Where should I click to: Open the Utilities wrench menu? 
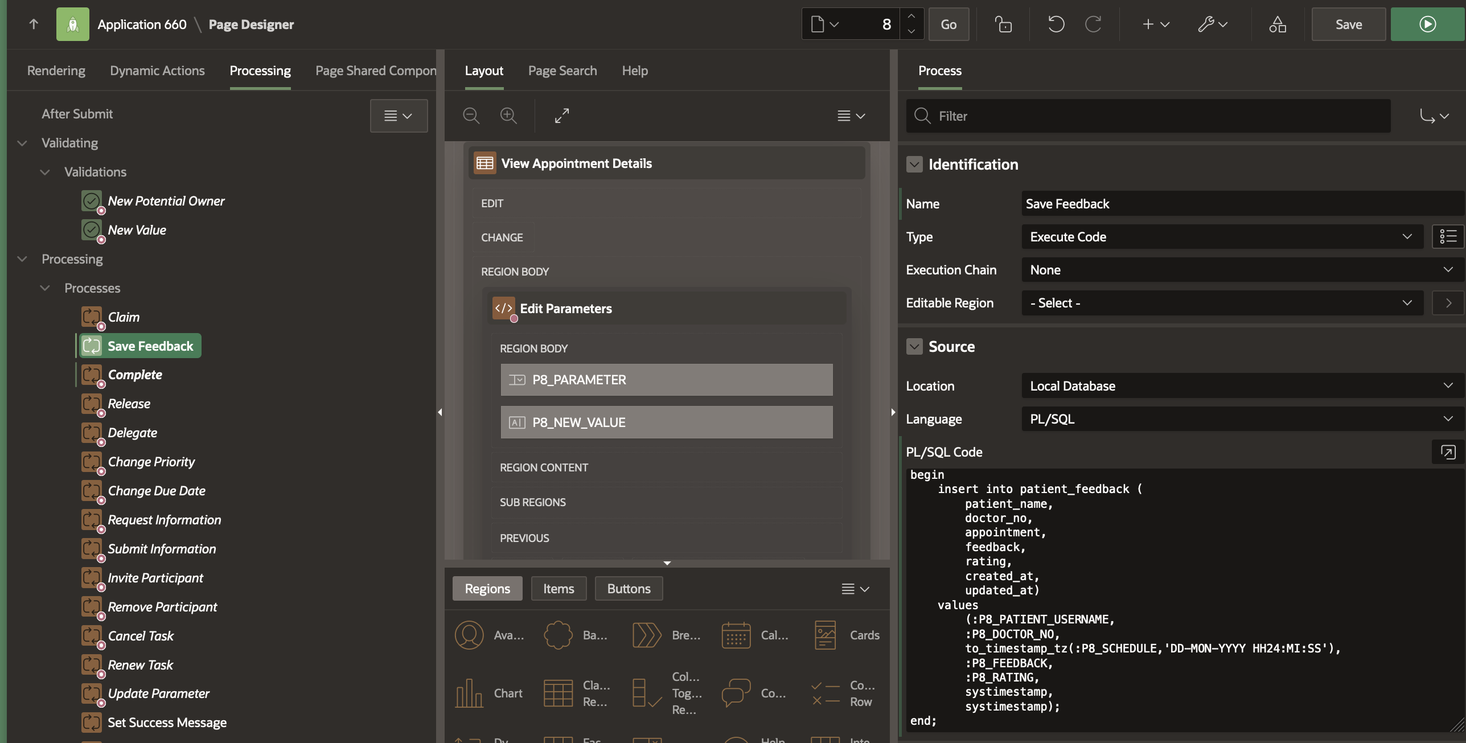coord(1213,24)
